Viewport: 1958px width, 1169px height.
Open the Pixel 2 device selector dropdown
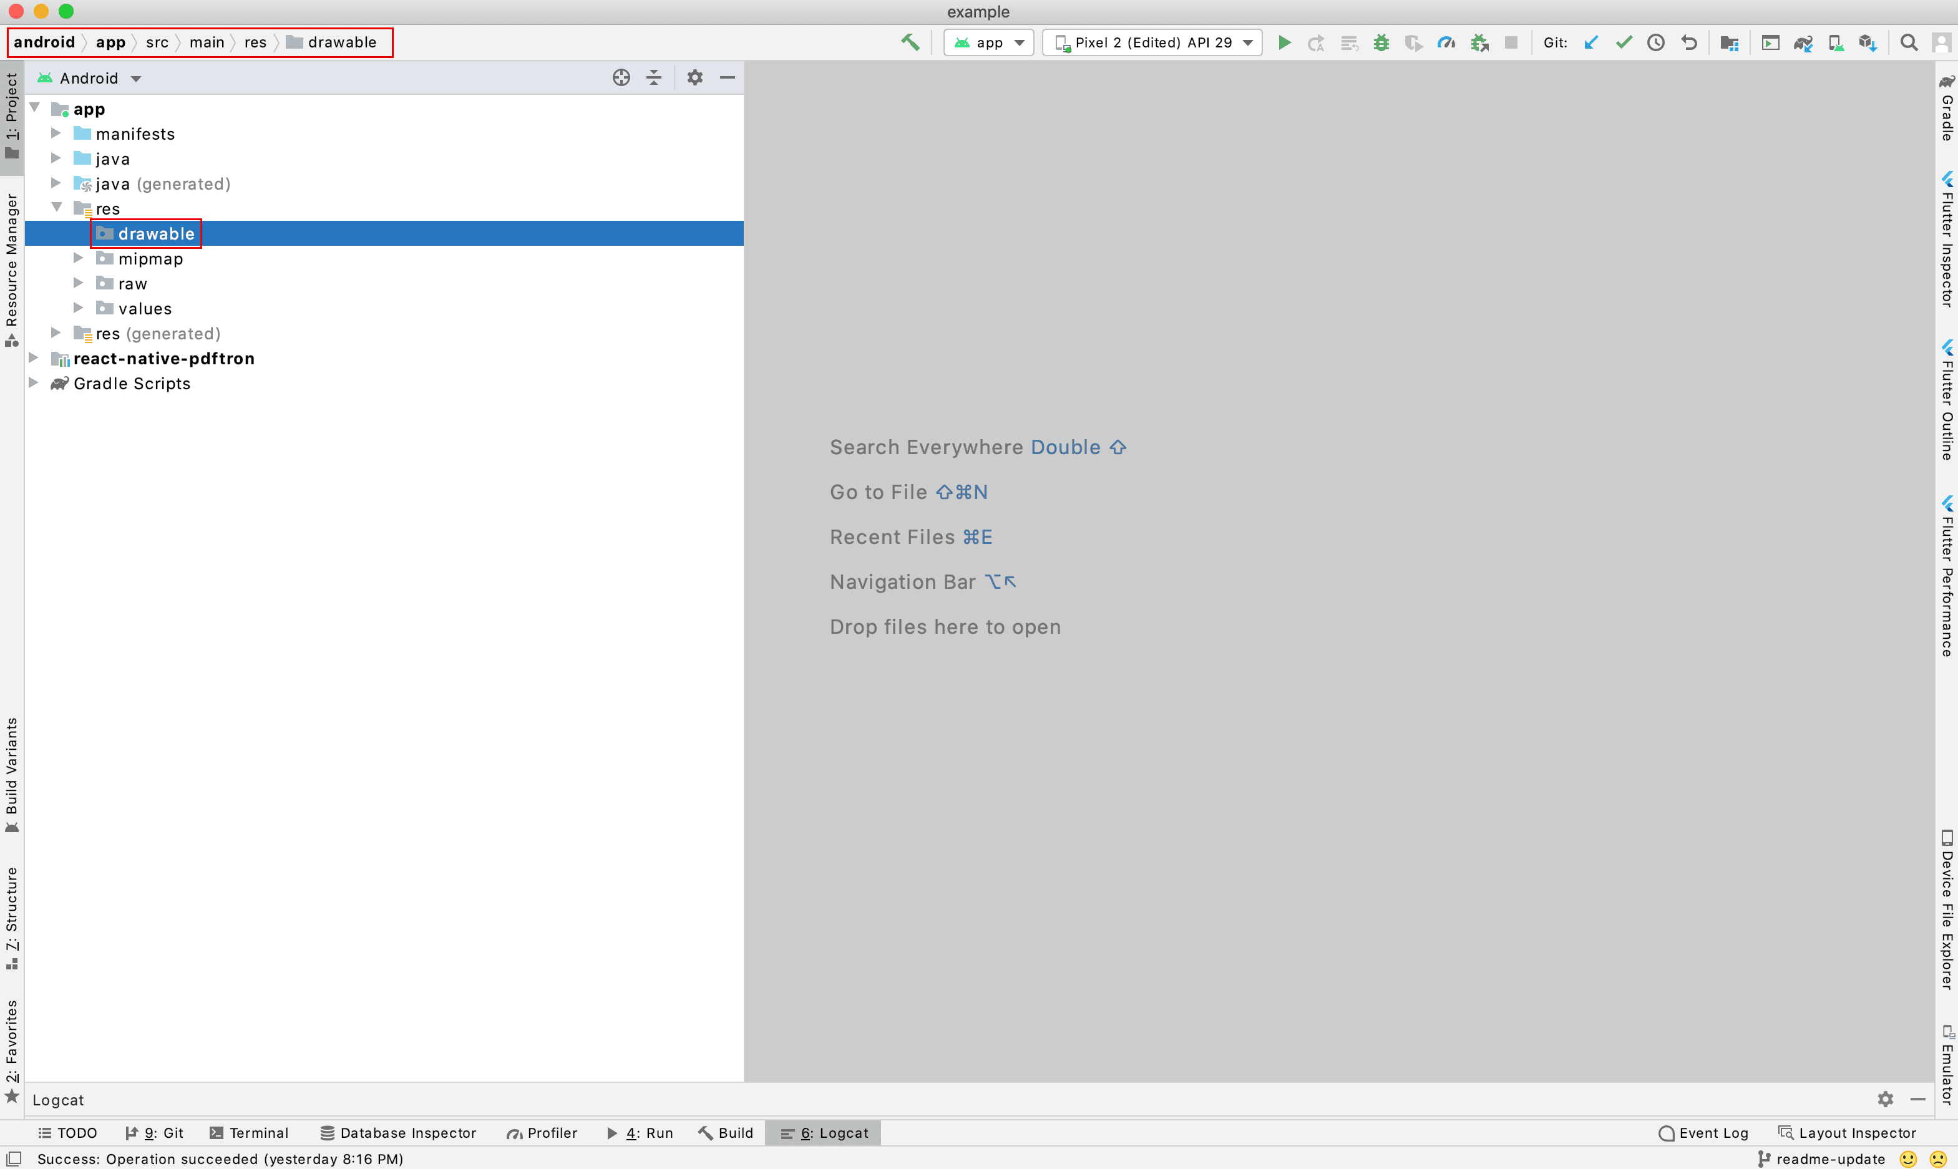(1152, 42)
